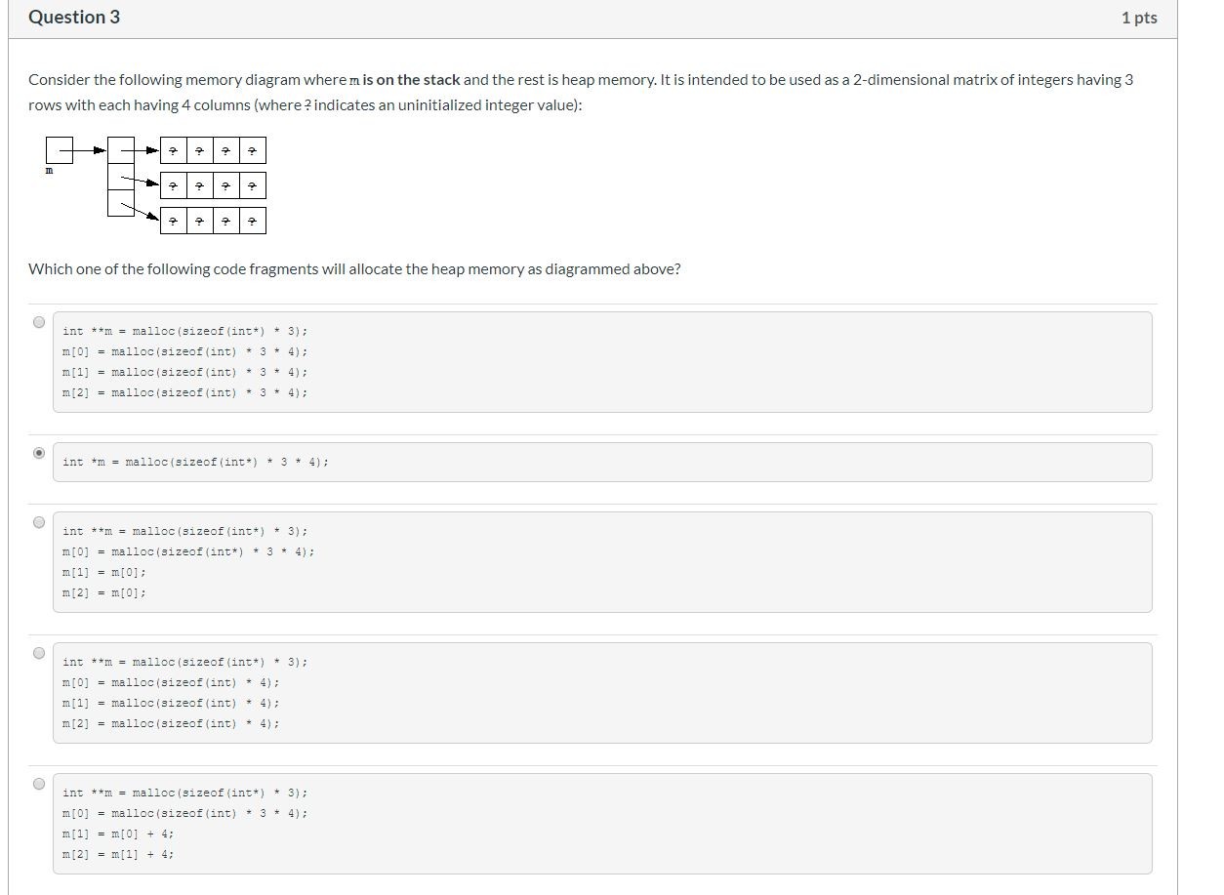Click the question prompt text about heap allocation
Image resolution: width=1224 pixels, height=895 pixels.
coord(354,268)
